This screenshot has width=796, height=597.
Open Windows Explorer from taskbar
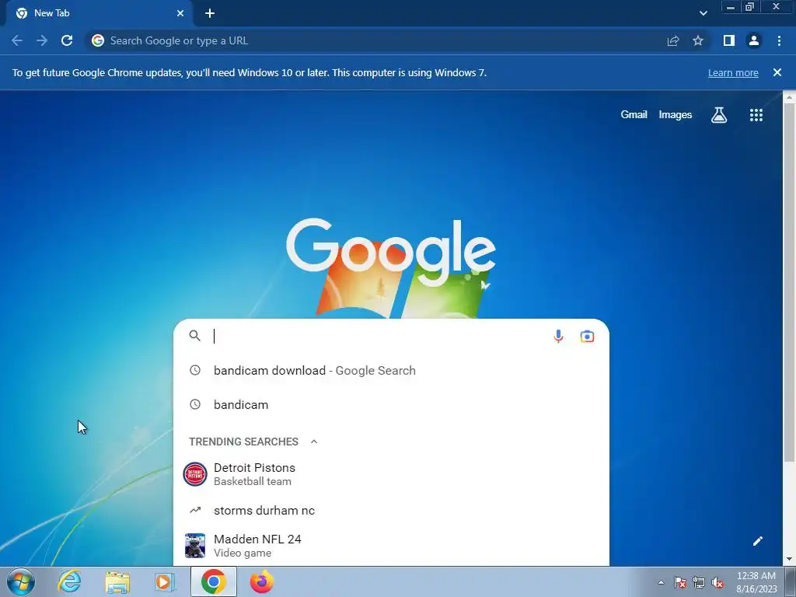[117, 581]
